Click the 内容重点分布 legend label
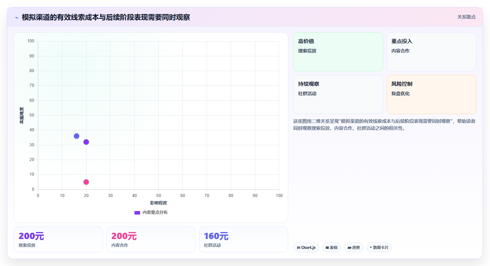 (x=155, y=212)
